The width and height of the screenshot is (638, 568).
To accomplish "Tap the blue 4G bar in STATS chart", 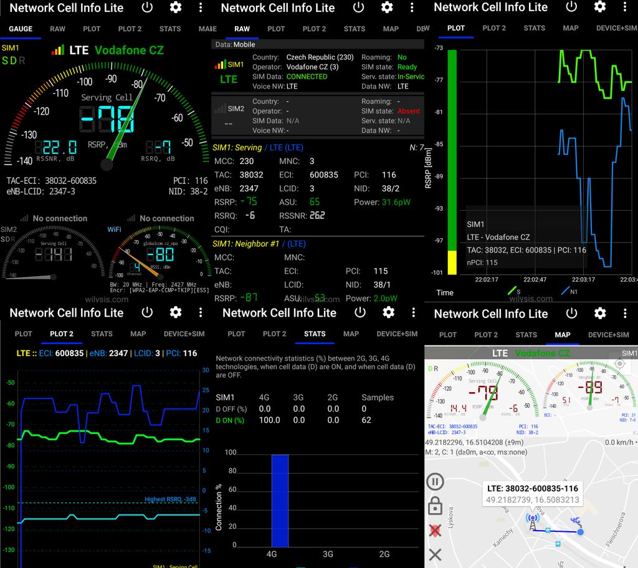I will coord(280,501).
